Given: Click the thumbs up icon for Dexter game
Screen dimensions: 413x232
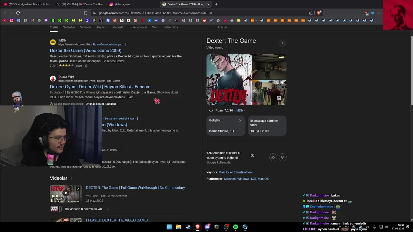Looking at the screenshot, I should click(273, 157).
